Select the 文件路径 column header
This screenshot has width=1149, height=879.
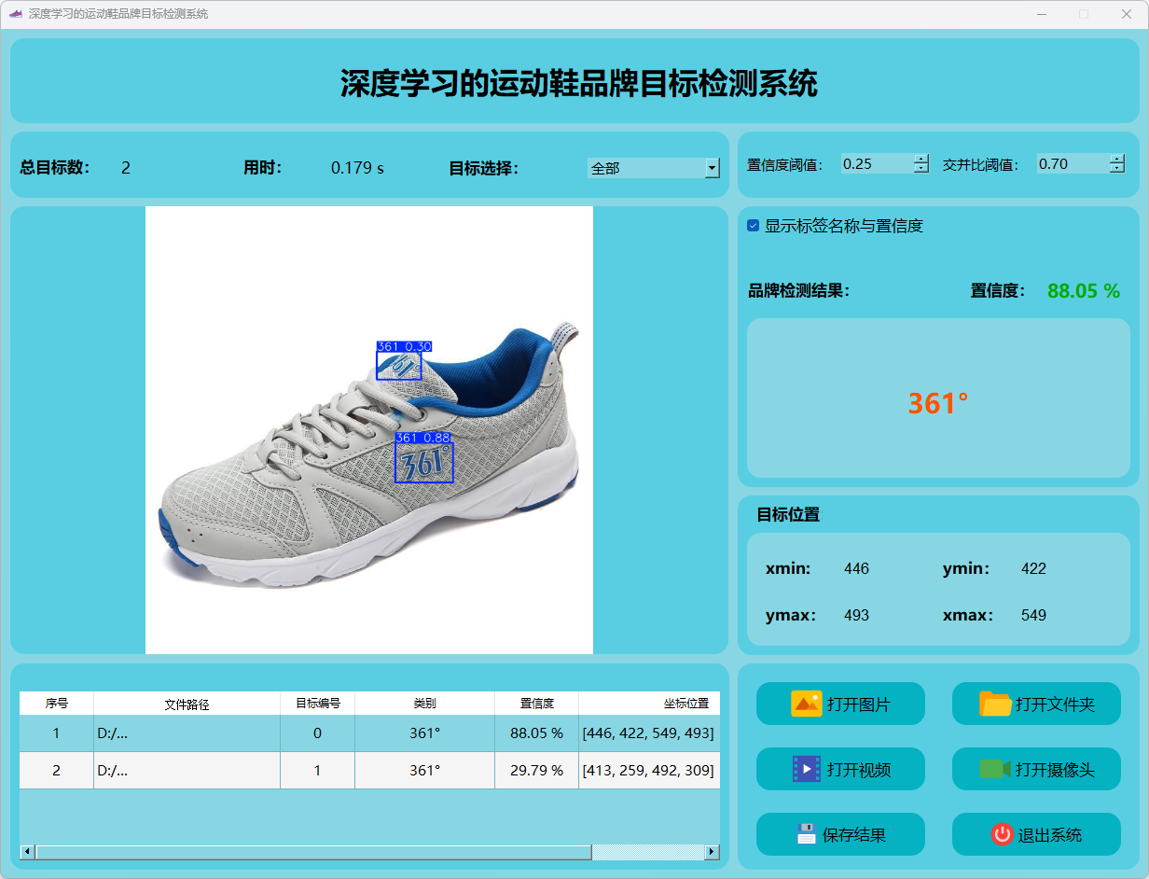(187, 704)
